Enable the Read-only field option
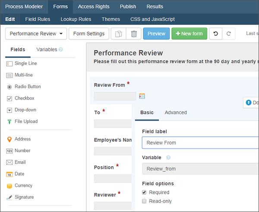Viewport: 259px width, 212px height. (x=145, y=201)
